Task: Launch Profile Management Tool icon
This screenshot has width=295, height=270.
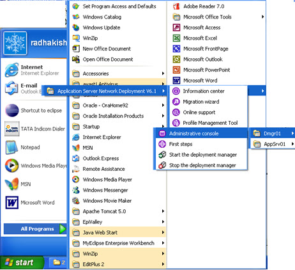Action: pyautogui.click(x=176, y=123)
